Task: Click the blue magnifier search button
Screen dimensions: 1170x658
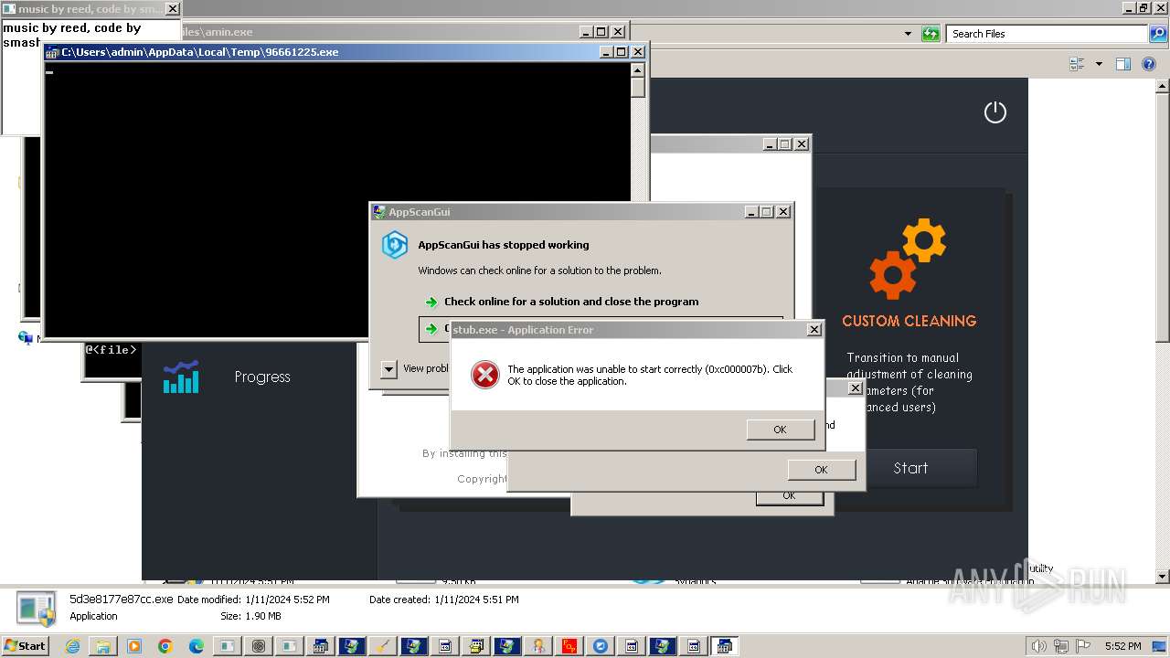Action: 1157,34
